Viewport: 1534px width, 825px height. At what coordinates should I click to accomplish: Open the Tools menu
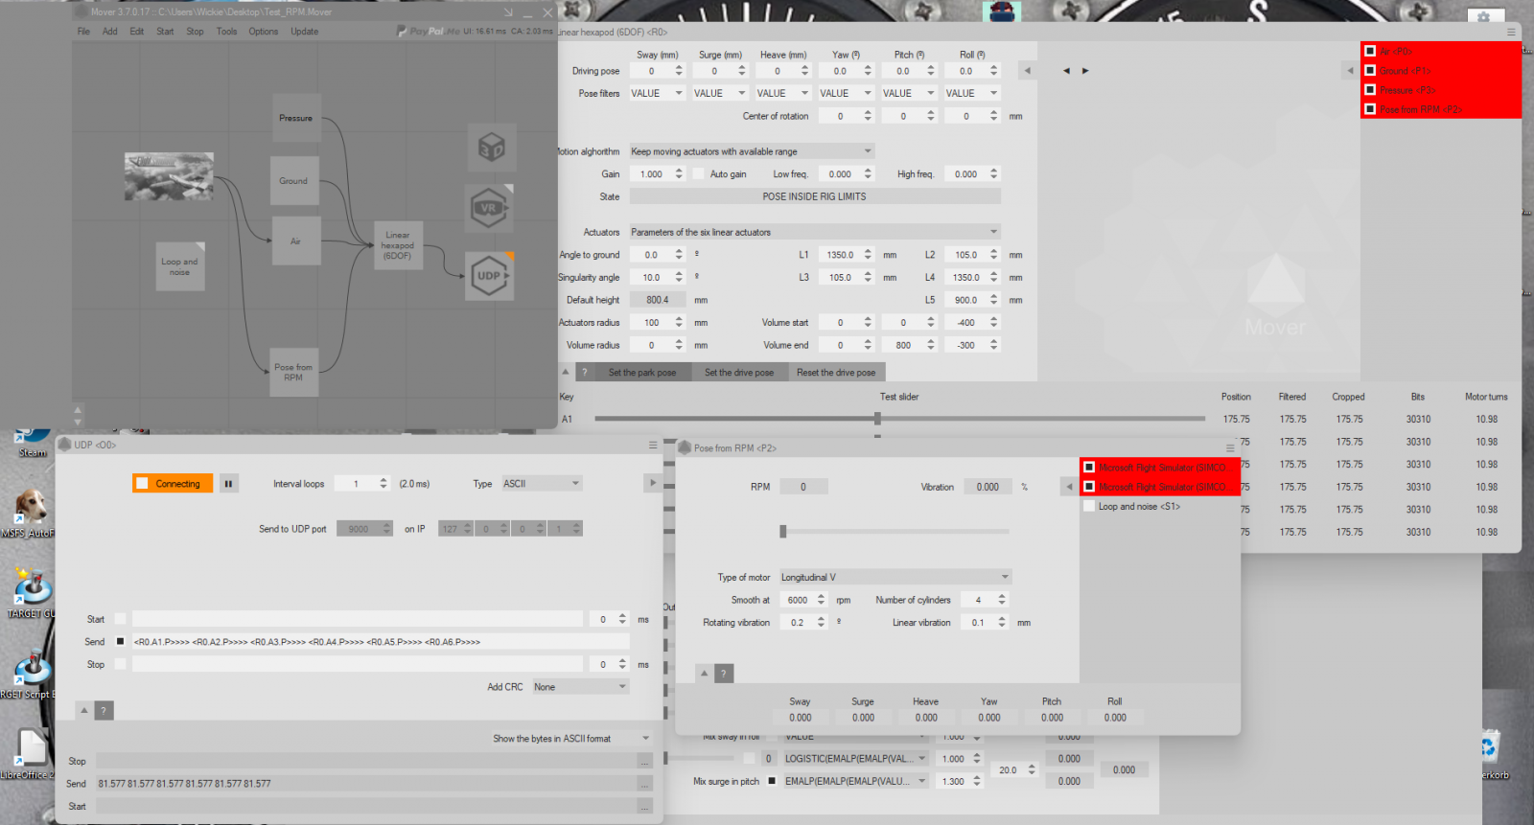coord(226,32)
